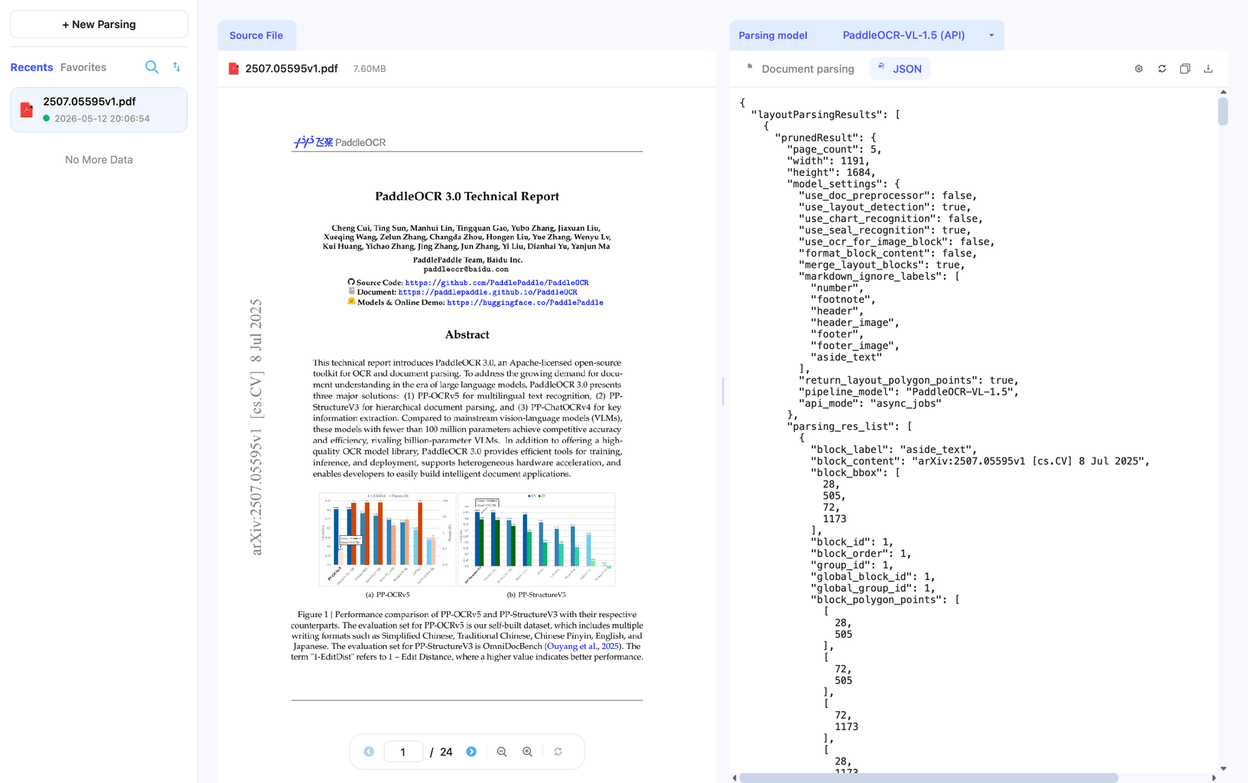Screen dimensions: 1248x783
Task: Click the "merge_layout_blocks": true line
Action: [x=882, y=265]
